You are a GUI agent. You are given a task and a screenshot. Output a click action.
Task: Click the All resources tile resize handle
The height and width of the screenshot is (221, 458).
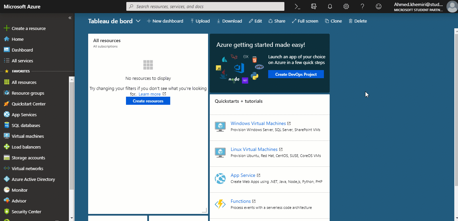coord(204,210)
